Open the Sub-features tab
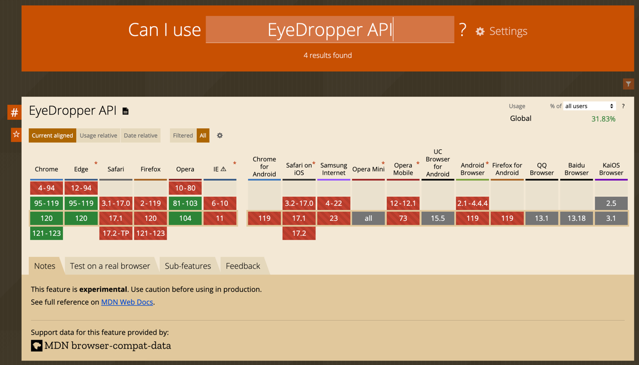The image size is (639, 365). [188, 266]
